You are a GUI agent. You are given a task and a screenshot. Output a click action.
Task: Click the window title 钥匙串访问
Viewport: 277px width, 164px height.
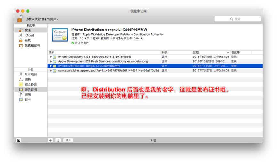(x=138, y=11)
